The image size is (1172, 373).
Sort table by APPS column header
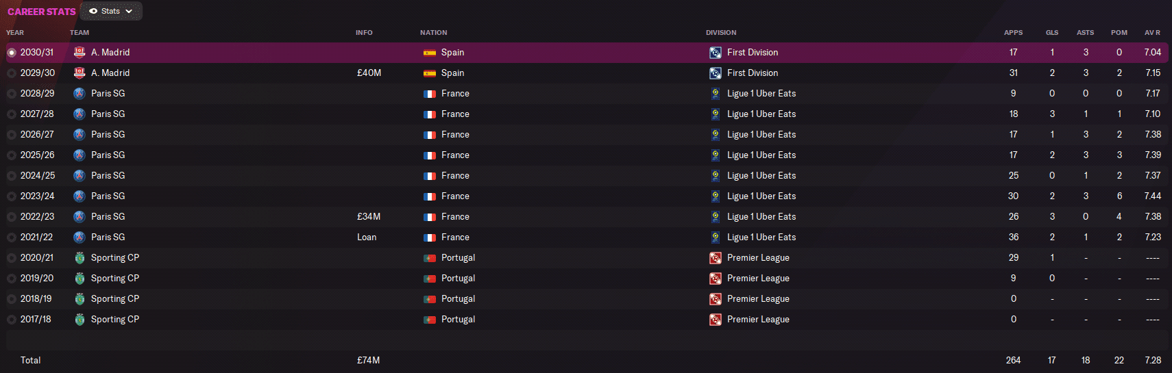pos(1013,32)
